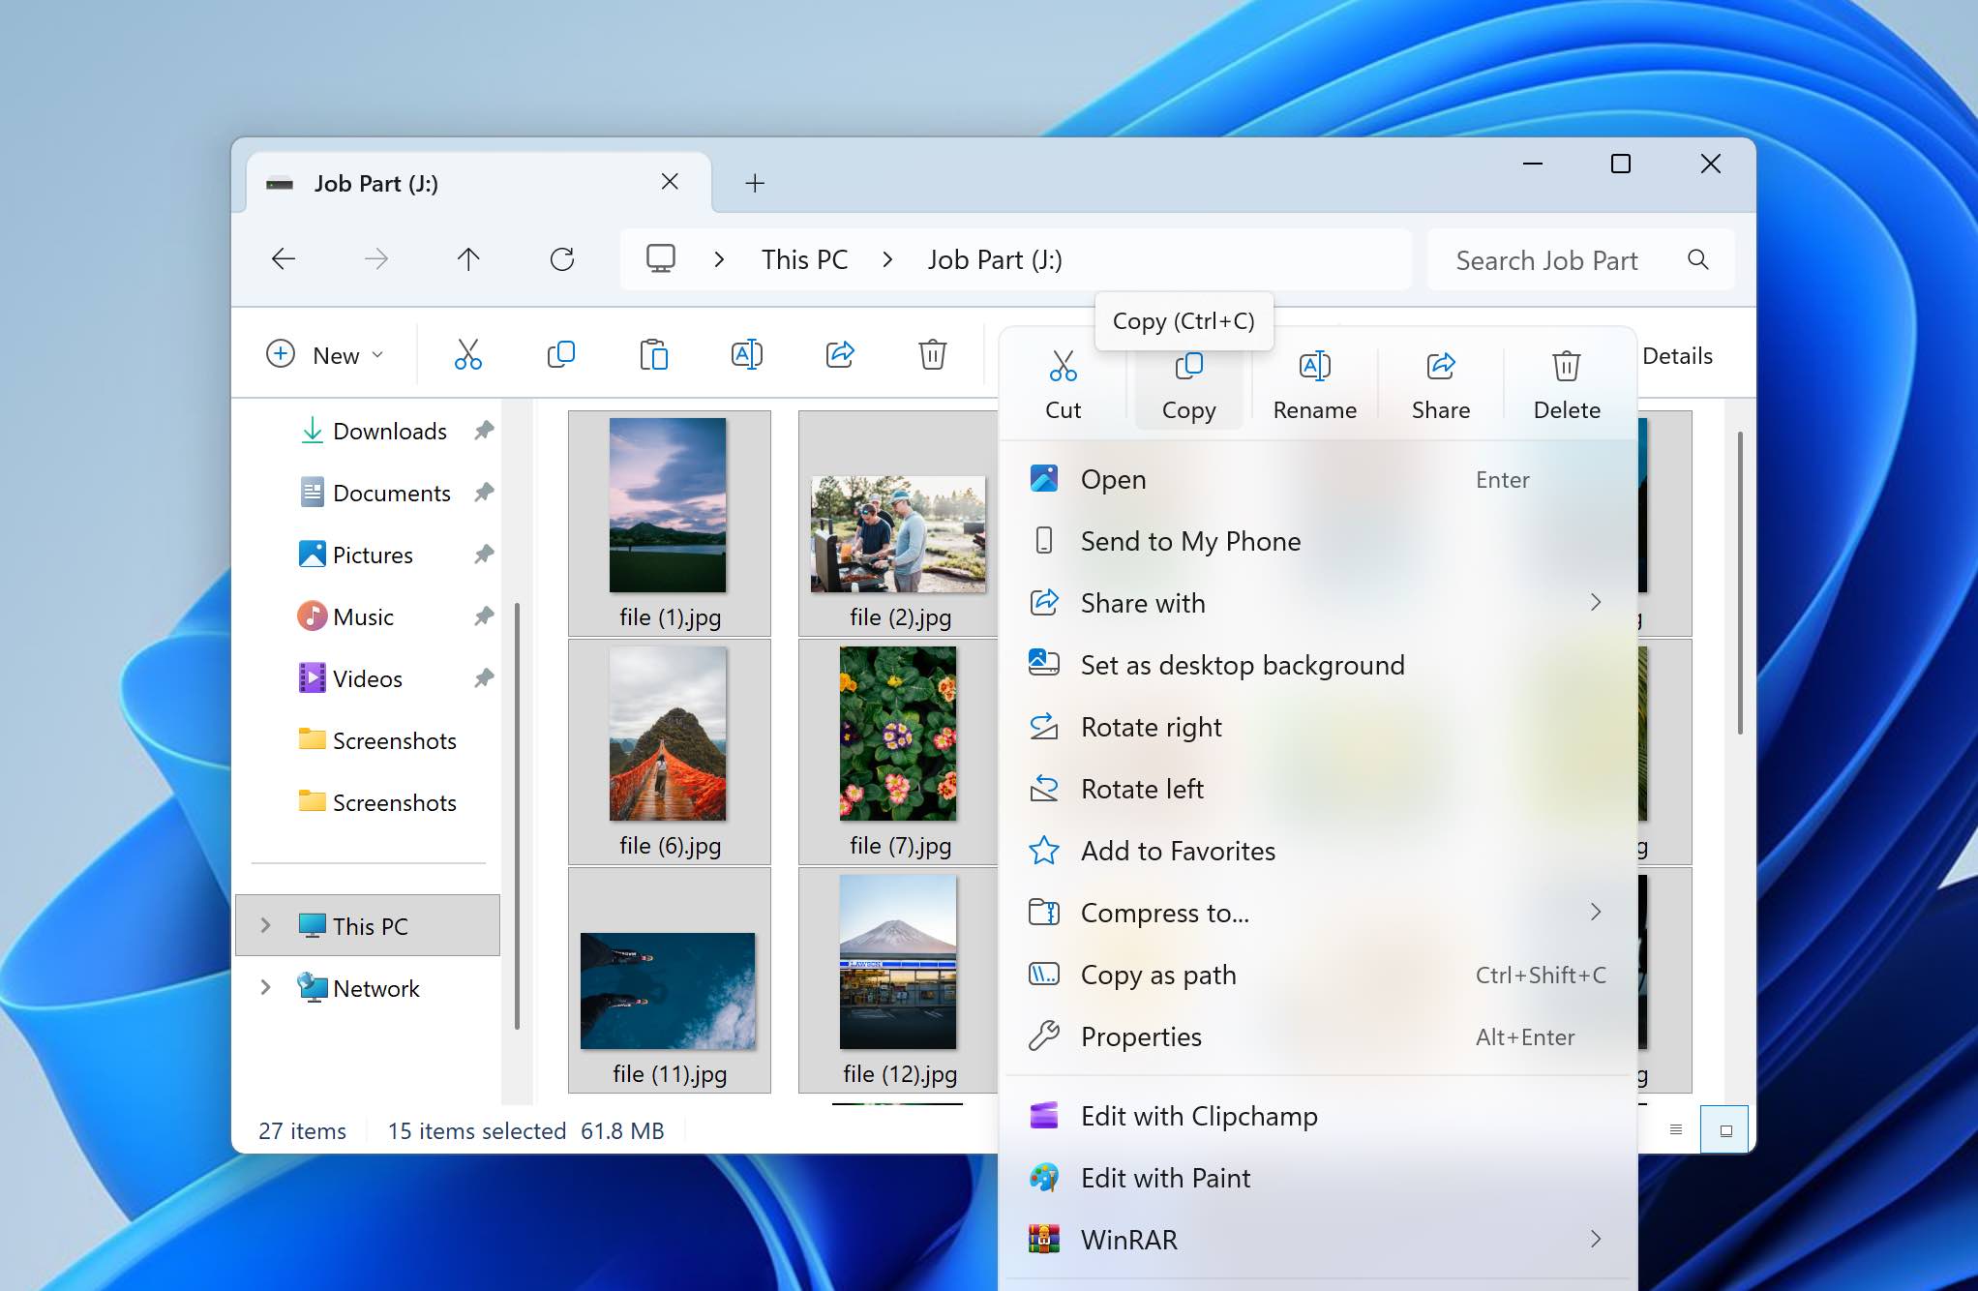
Task: Select the Cut icon in the context menu
Action: tap(1063, 382)
